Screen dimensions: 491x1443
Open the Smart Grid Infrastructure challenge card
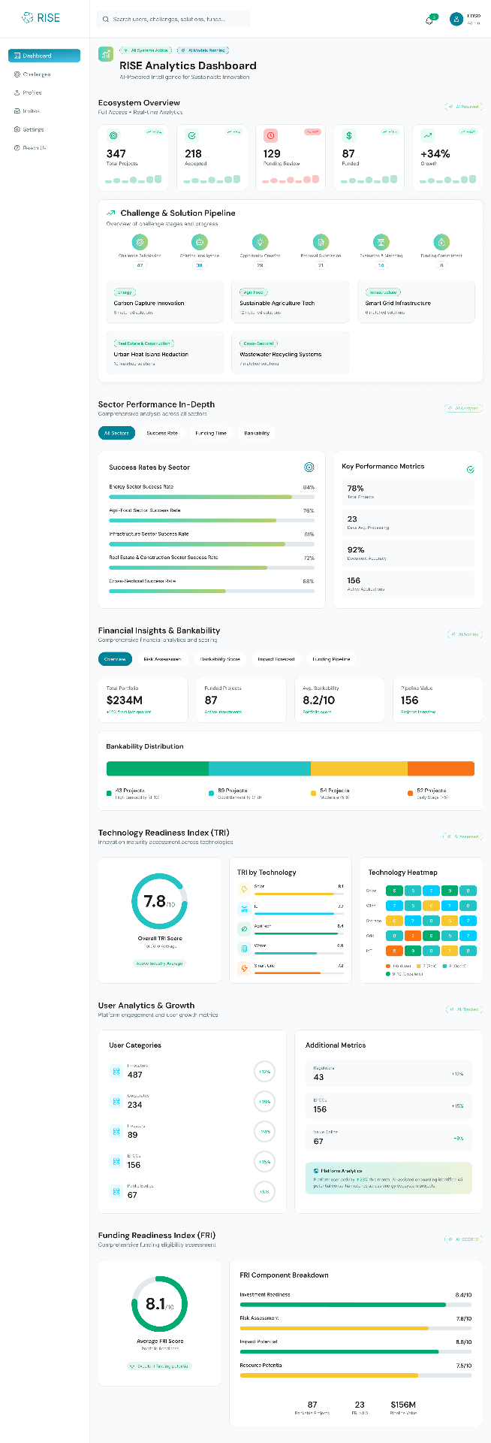pos(416,302)
